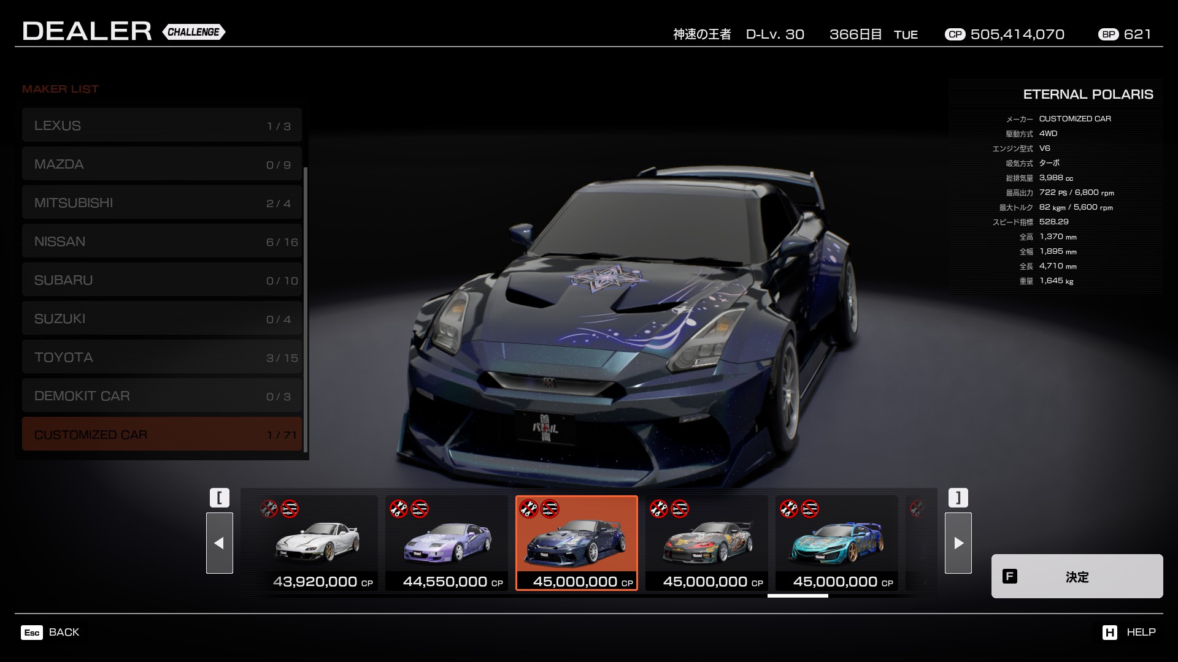Click the 505,414,070 CP balance
Image resolution: width=1178 pixels, height=662 pixels.
coord(1017,34)
